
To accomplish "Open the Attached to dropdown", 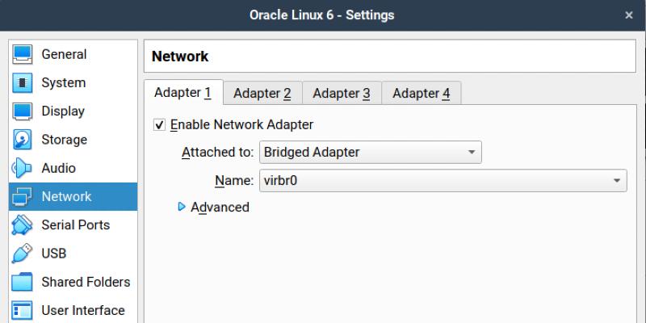I will [x=370, y=152].
